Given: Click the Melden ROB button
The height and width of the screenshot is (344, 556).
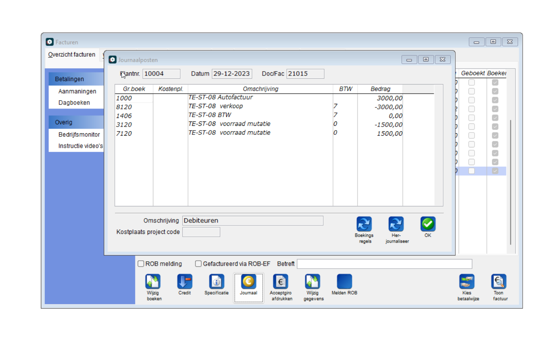Looking at the screenshot, I should click(344, 282).
